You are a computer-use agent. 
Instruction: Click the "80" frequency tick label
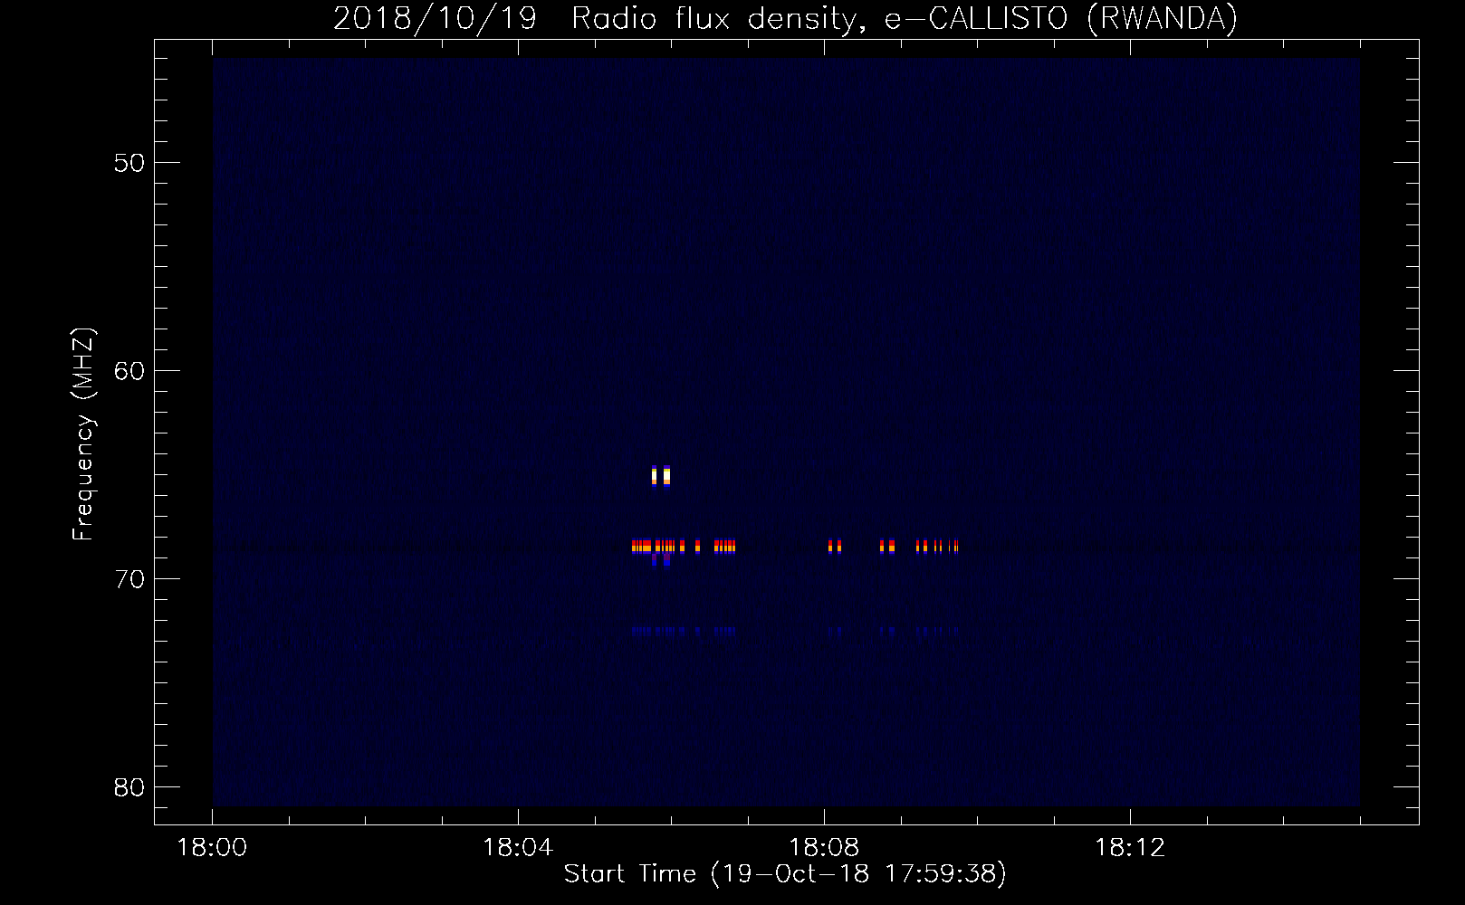129,787
